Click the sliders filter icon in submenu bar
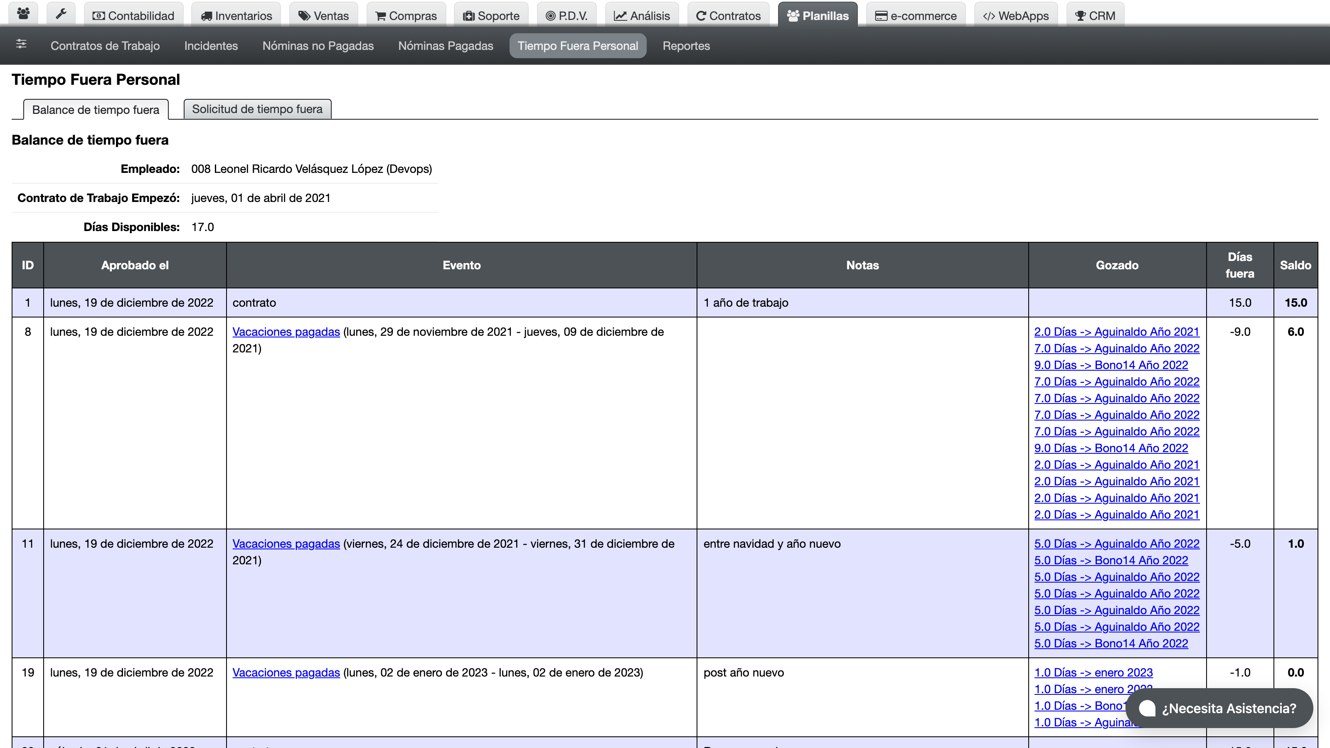 click(21, 44)
